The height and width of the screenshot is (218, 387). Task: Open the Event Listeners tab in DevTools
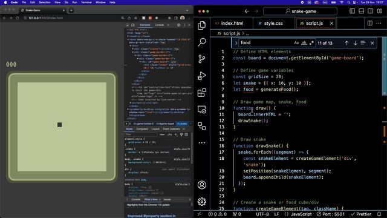pyautogui.click(x=171, y=129)
